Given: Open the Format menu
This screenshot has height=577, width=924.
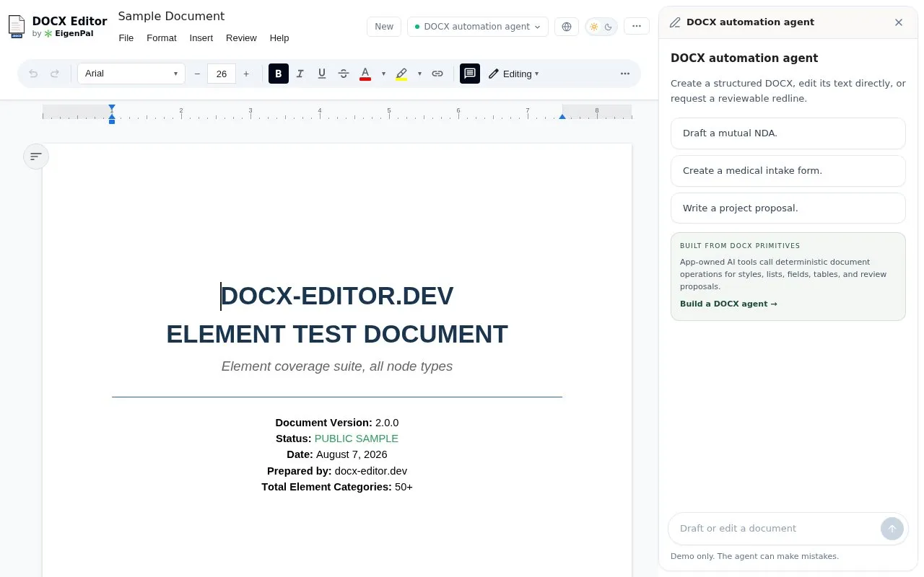Looking at the screenshot, I should click(162, 38).
